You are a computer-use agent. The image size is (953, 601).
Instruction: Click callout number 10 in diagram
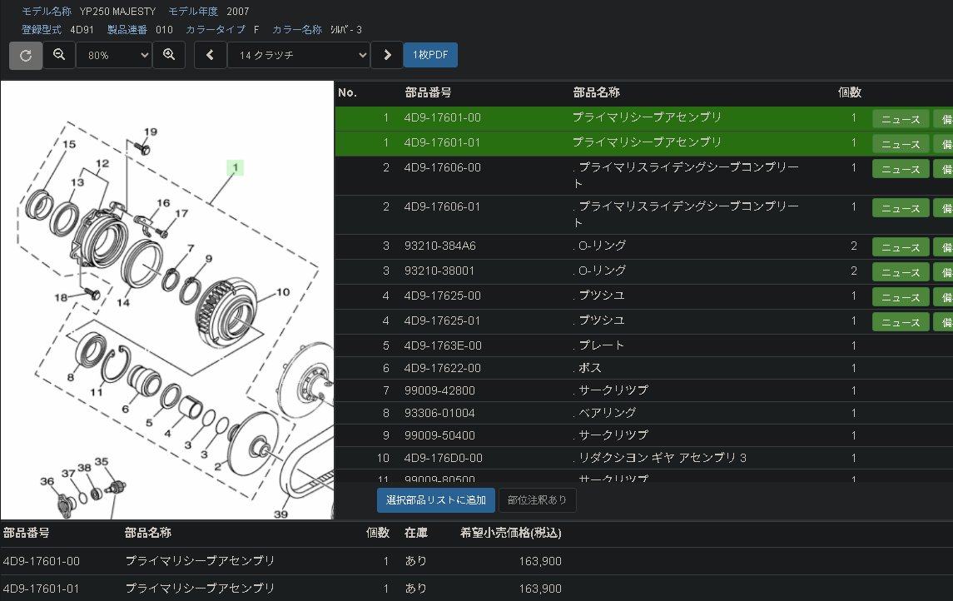pos(283,291)
